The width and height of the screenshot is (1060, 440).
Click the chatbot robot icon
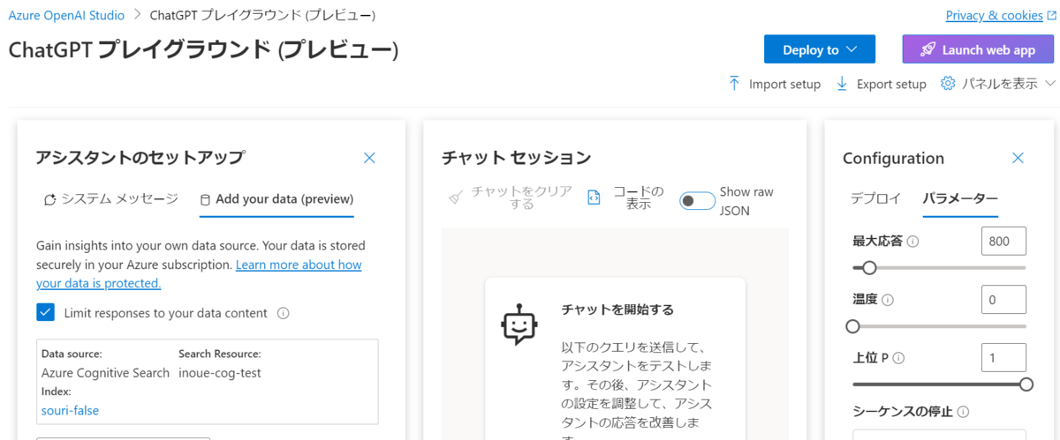tap(519, 324)
